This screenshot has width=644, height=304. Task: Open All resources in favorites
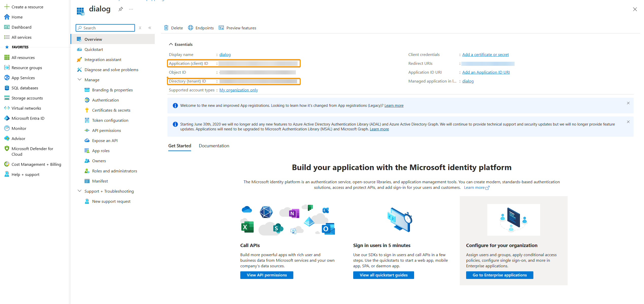click(23, 57)
